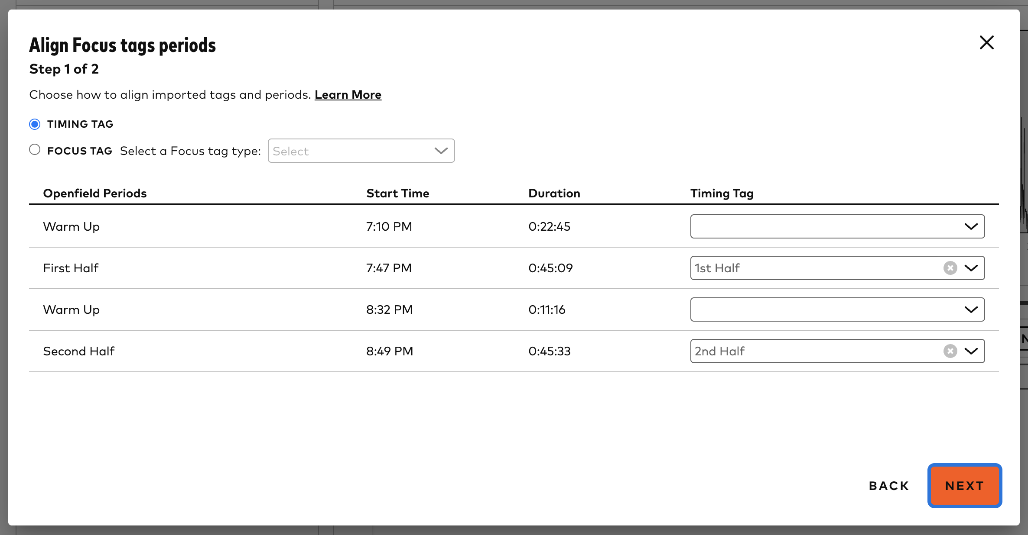Open the Learn More link
This screenshot has height=535, width=1028.
348,94
